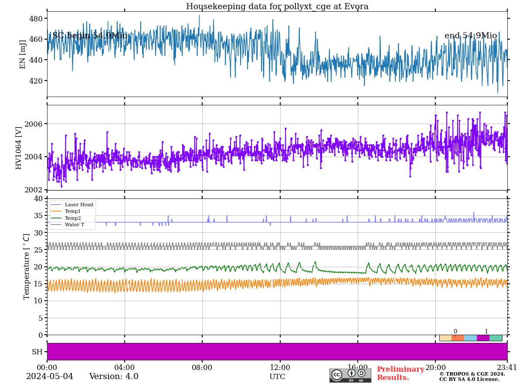Click the HV1064 [V] axis label

(x=19, y=148)
